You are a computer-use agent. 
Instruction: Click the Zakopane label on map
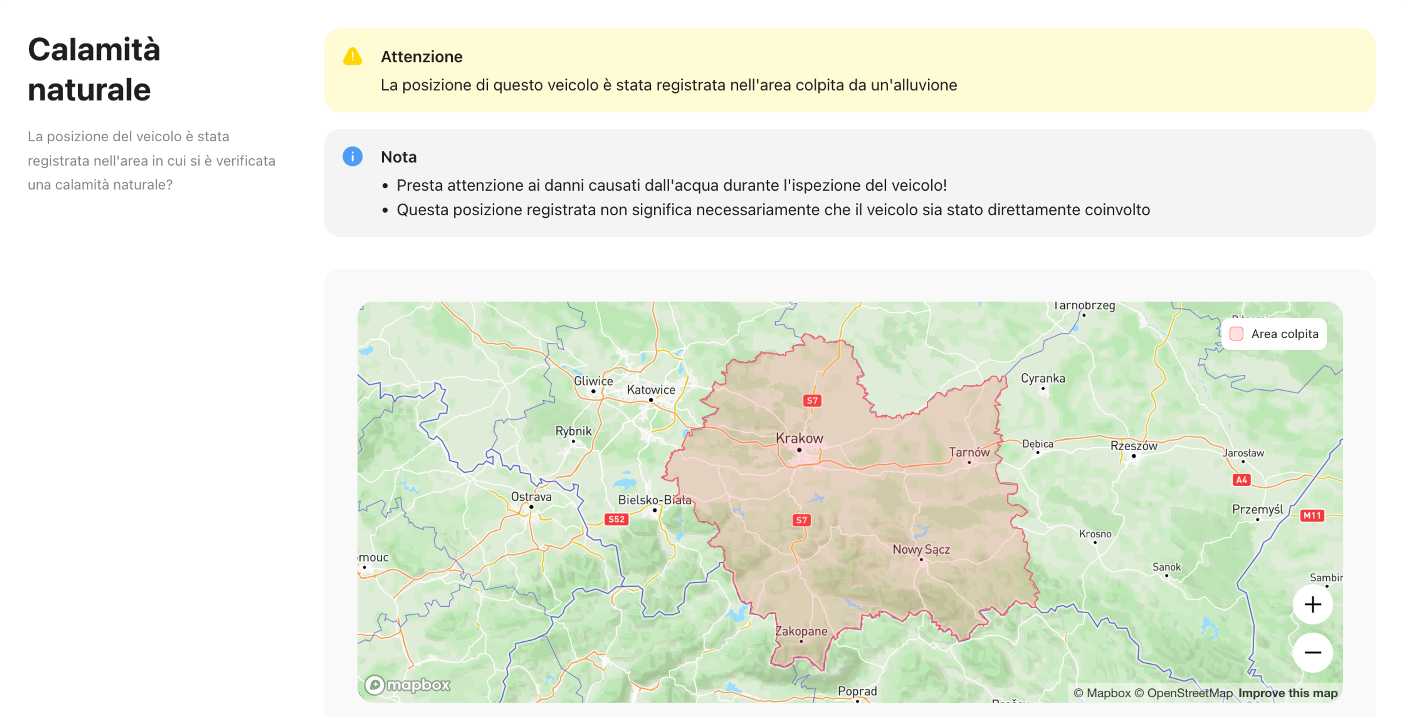pos(801,632)
